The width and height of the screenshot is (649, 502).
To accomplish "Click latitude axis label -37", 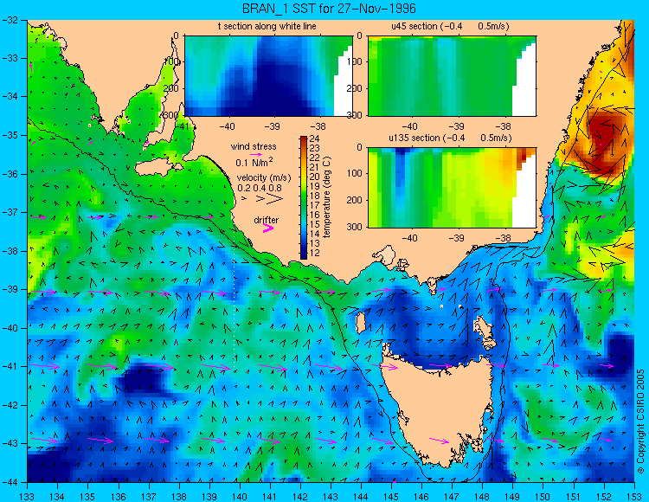I will (10, 212).
